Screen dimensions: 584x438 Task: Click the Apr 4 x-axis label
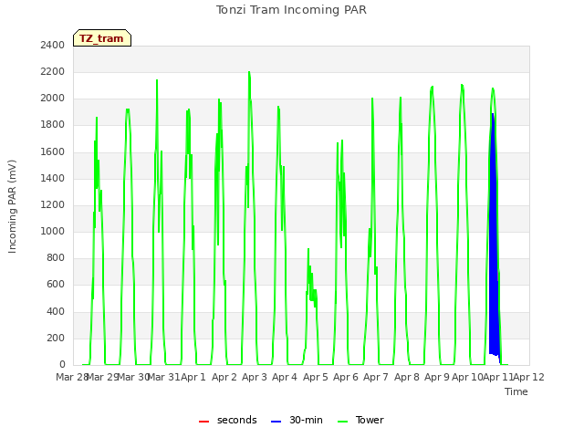point(285,377)
